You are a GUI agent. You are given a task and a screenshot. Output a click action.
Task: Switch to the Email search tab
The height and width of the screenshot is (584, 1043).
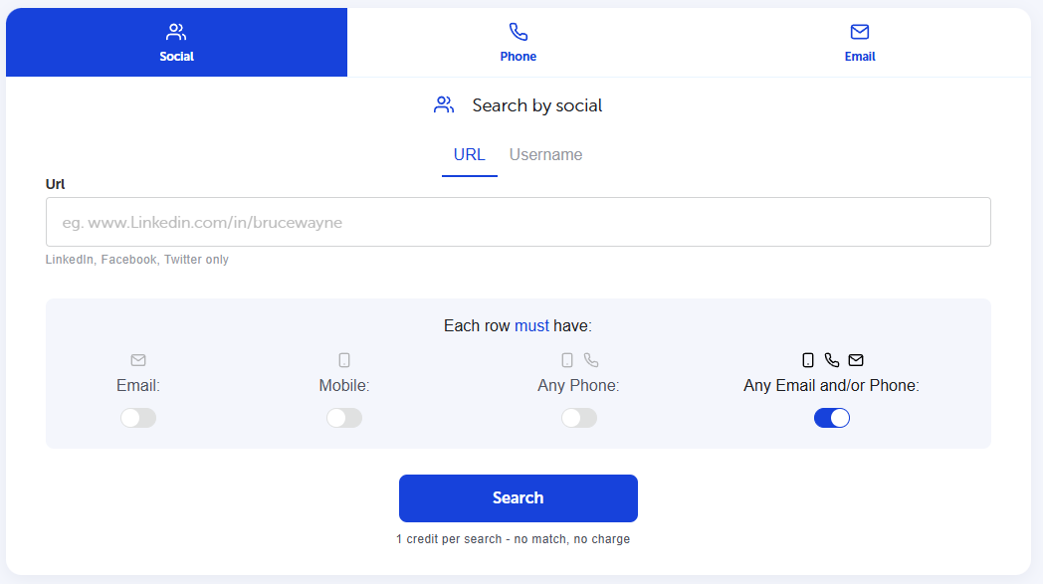(860, 43)
